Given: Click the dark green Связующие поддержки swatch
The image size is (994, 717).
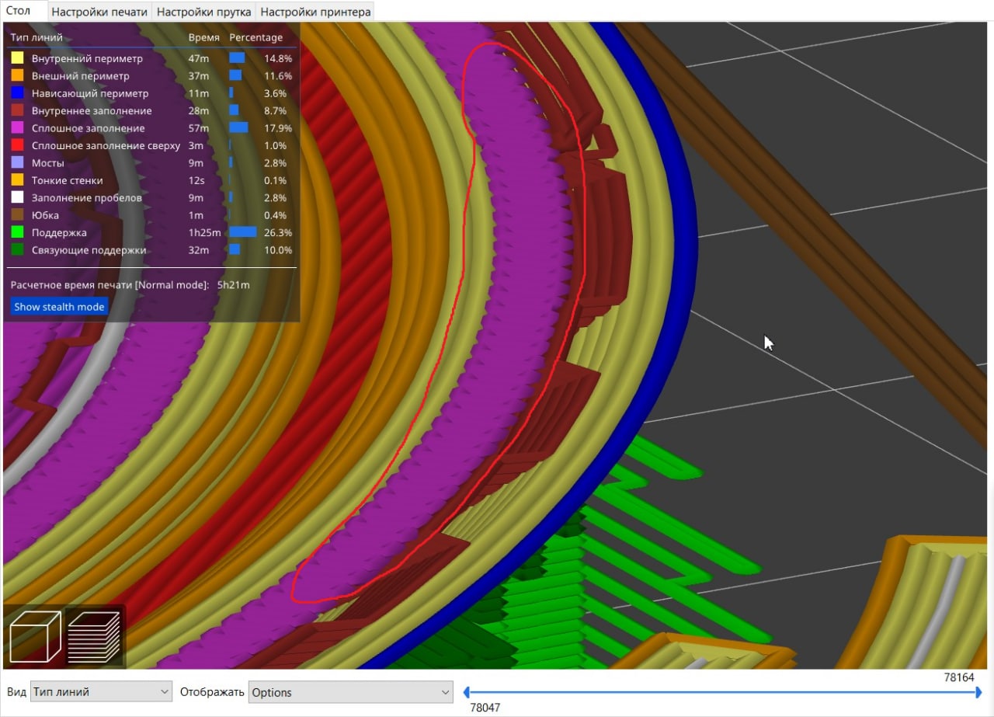Looking at the screenshot, I should [17, 250].
